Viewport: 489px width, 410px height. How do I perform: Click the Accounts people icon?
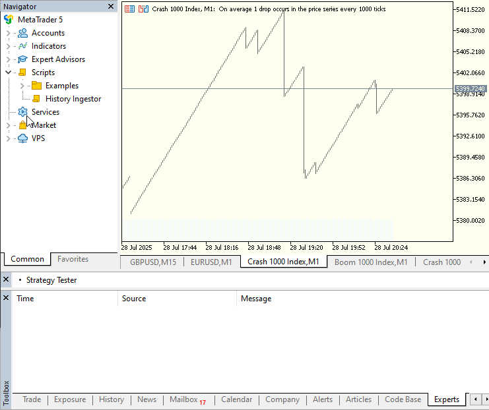point(22,33)
